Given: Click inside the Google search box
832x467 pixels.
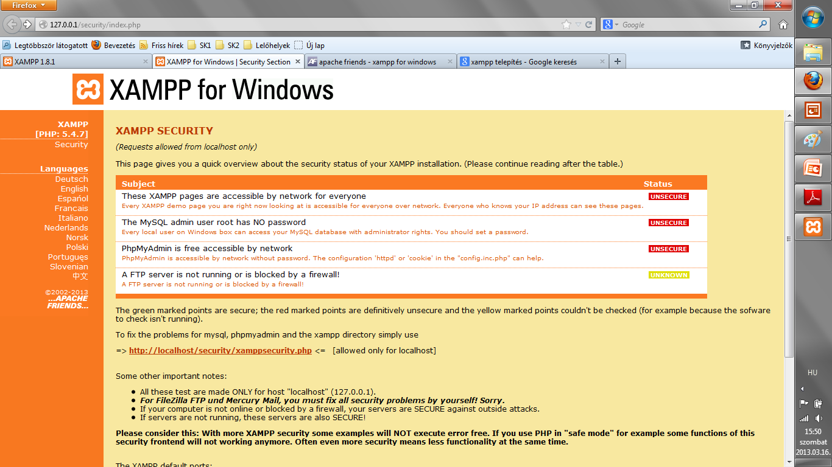Looking at the screenshot, I should (688, 25).
